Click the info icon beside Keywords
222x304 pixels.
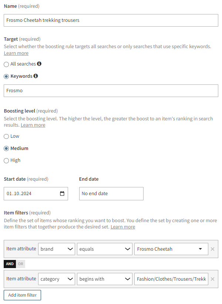coord(36,76)
